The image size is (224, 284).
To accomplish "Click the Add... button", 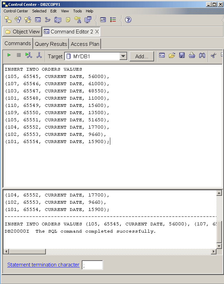I will point(142,56).
